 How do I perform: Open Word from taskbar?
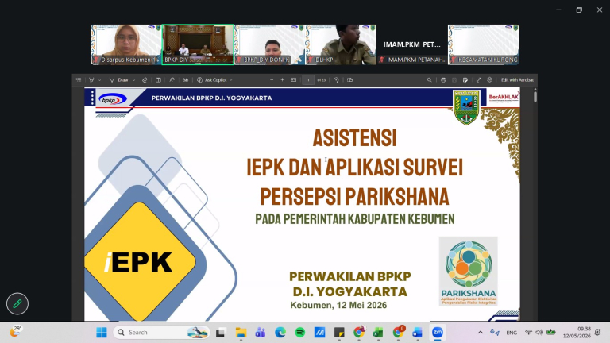[418, 333]
